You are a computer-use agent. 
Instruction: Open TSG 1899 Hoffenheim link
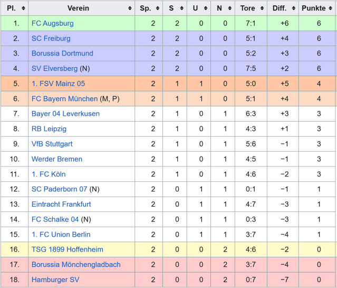(x=68, y=249)
